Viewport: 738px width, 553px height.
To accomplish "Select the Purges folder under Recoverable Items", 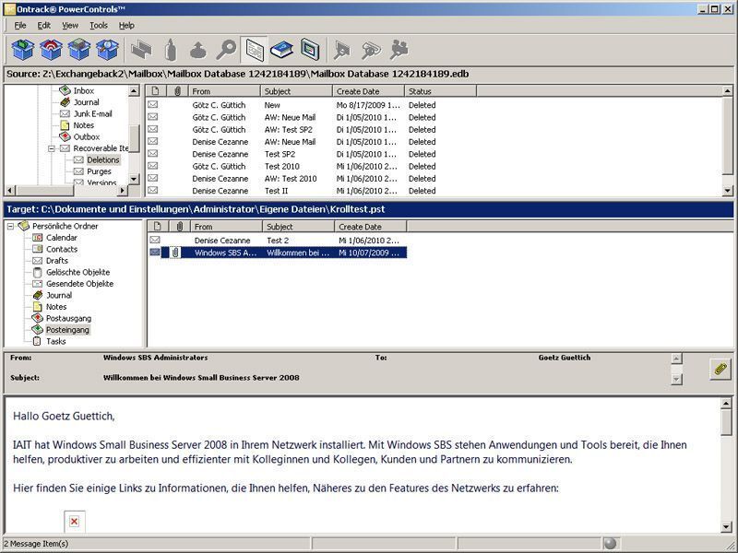I will pyautogui.click(x=98, y=171).
